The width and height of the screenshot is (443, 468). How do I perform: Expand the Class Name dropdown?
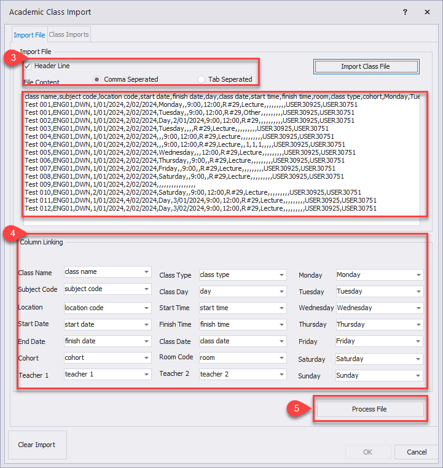(147, 272)
